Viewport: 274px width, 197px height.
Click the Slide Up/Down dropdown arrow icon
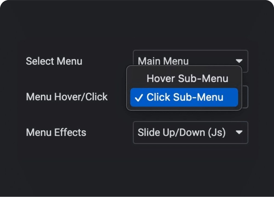[x=239, y=132]
